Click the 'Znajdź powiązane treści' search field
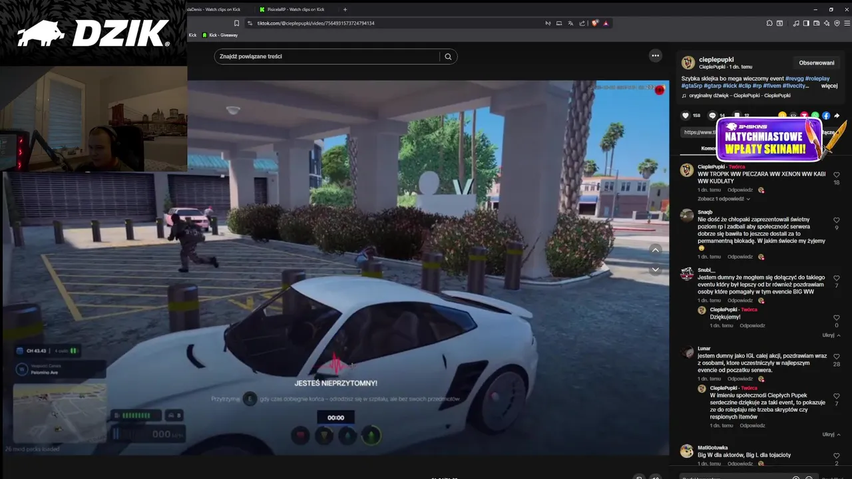Screen dimensions: 852x479 [x=327, y=57]
